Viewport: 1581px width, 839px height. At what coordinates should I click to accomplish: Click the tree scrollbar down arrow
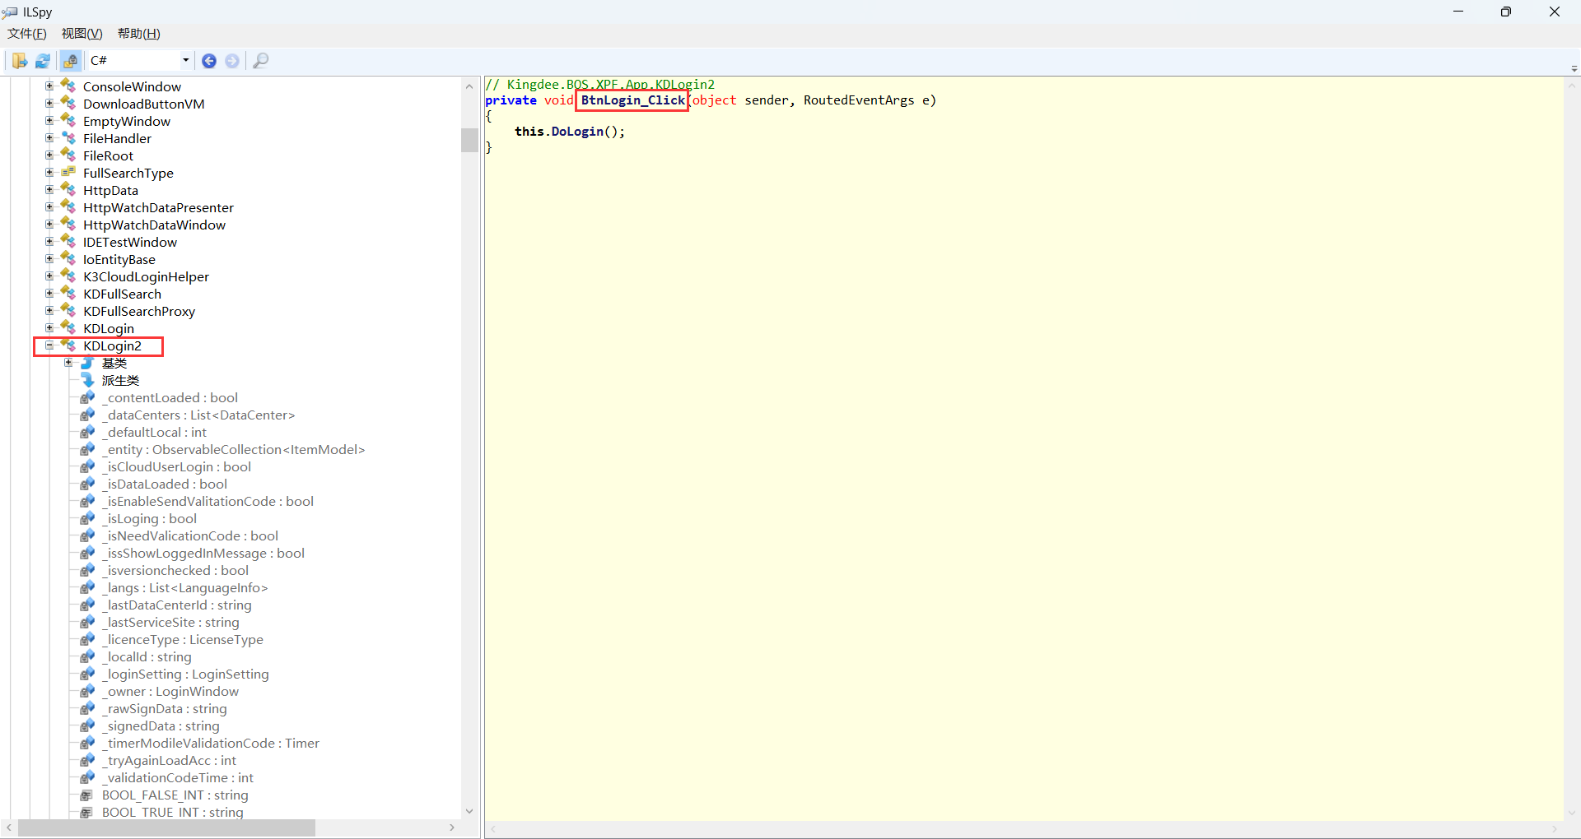point(469,811)
